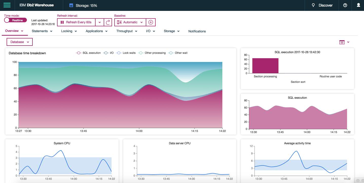Open the Locking tab menu
This screenshot has width=364, height=183.
69,31
